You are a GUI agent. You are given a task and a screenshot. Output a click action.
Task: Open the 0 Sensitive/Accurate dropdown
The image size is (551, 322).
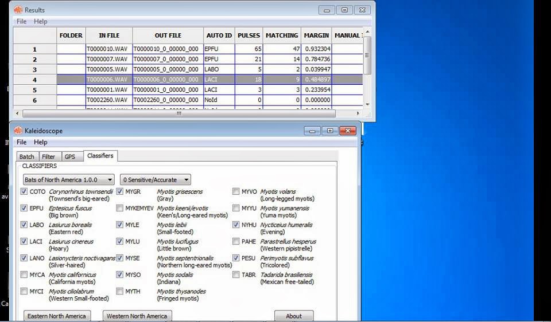tap(156, 179)
